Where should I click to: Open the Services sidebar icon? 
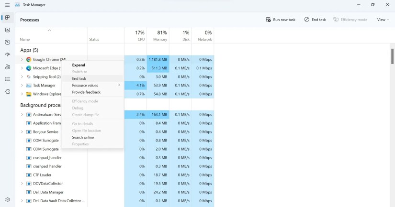coord(8,92)
